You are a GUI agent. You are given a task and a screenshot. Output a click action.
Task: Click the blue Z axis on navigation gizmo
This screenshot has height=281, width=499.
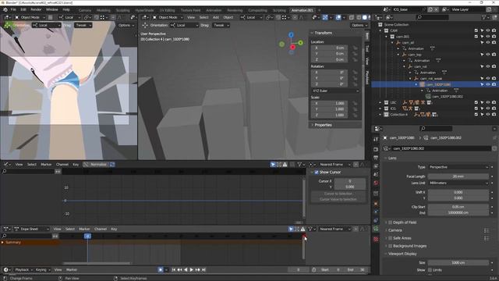click(x=291, y=34)
